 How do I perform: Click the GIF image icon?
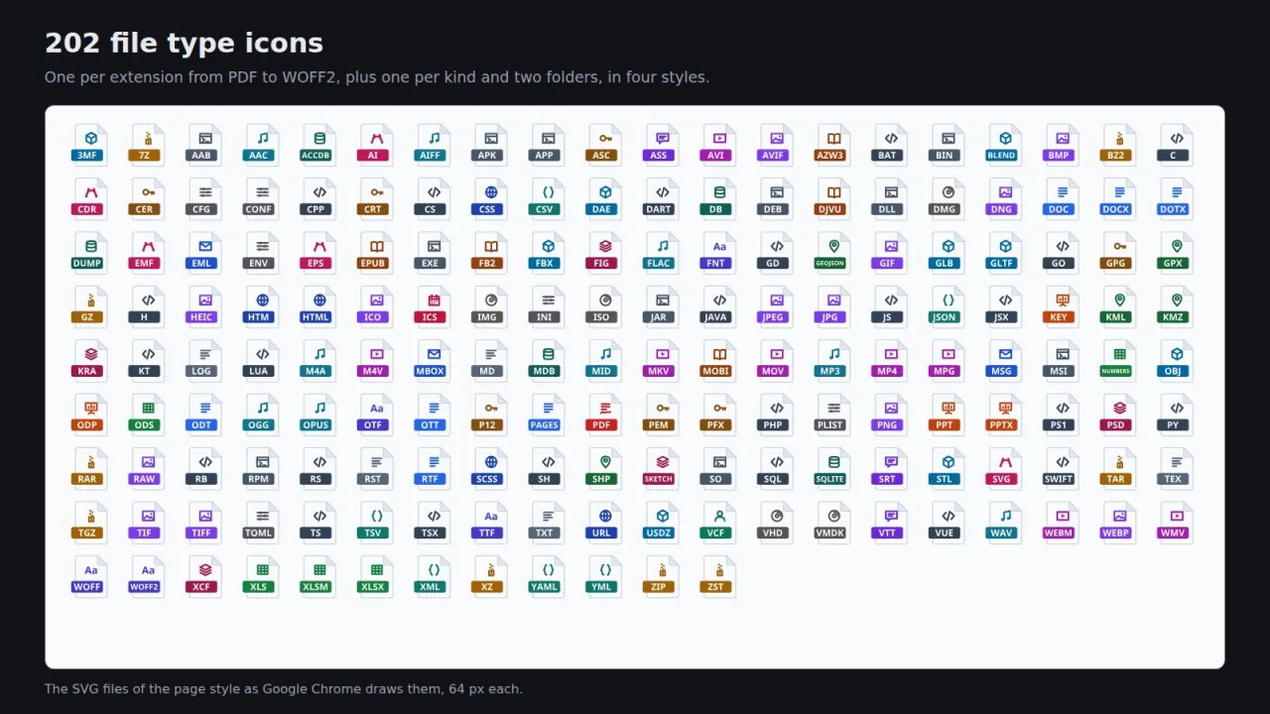[891, 252]
